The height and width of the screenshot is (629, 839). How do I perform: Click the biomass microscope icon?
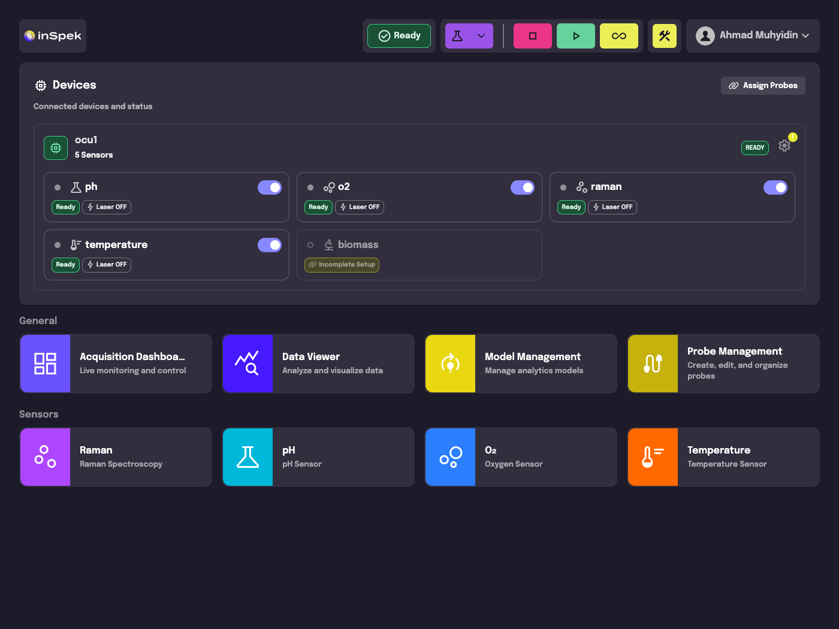(x=329, y=245)
